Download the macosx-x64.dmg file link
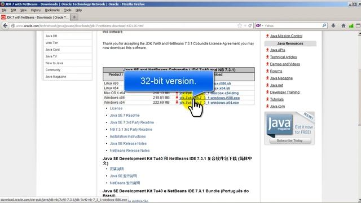The image size is (361, 203). (x=209, y=93)
